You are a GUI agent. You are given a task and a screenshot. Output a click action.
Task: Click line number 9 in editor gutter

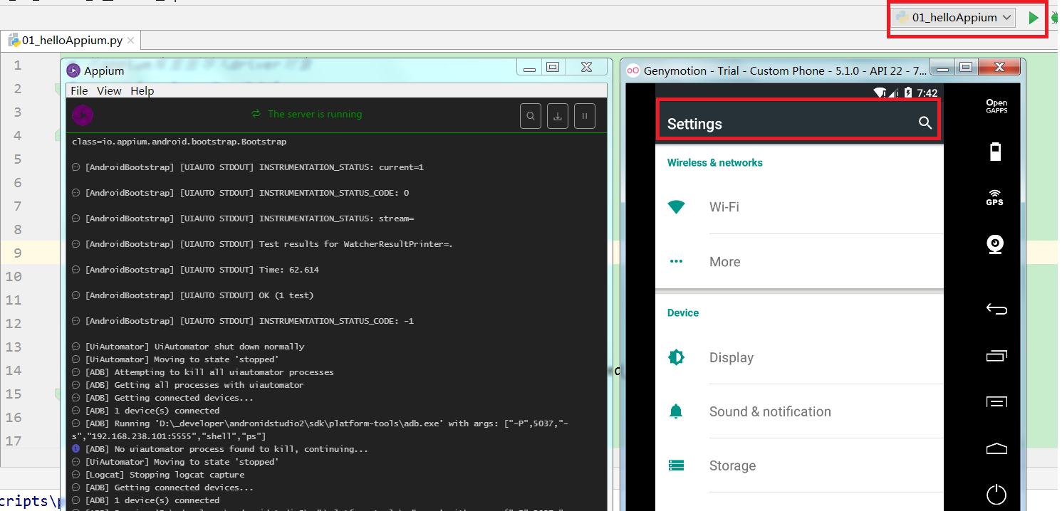(18, 253)
